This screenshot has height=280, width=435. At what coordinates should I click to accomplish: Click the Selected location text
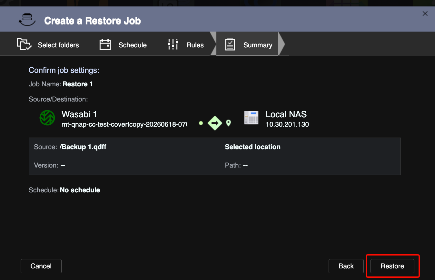[252, 147]
